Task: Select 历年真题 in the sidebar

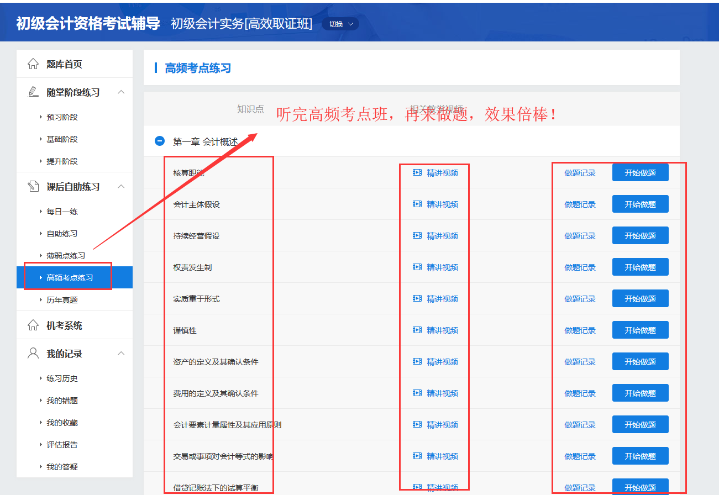Action: [x=62, y=300]
